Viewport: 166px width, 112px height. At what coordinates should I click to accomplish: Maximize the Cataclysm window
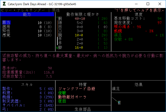pyautogui.click(x=148, y=4)
